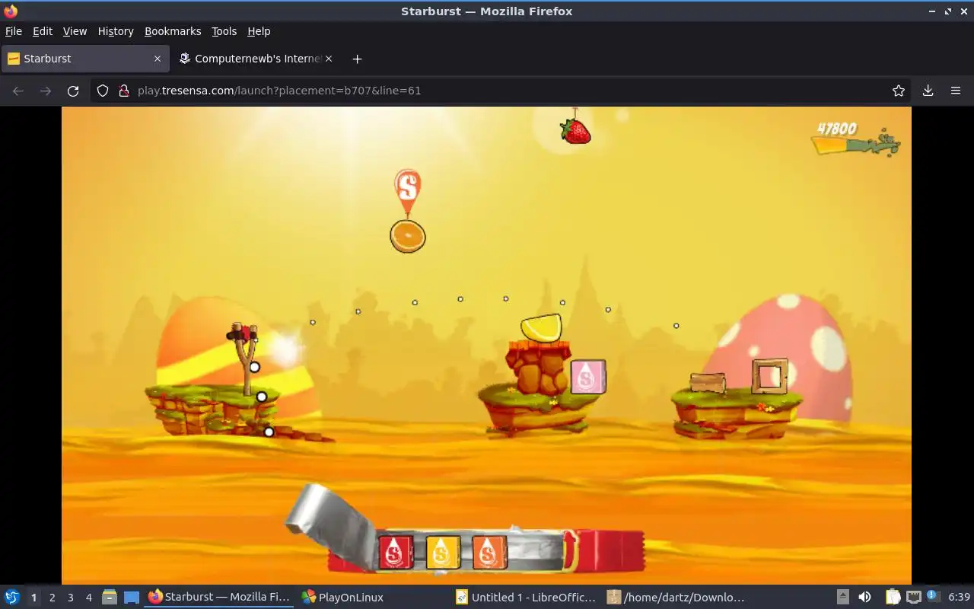
Task: Maximize the Firefox window
Action: pos(948,11)
